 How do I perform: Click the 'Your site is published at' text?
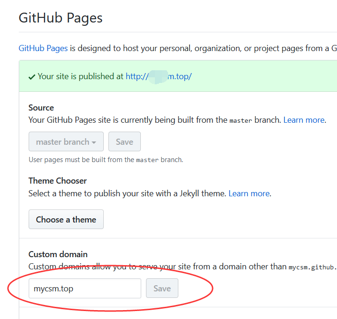pos(81,76)
